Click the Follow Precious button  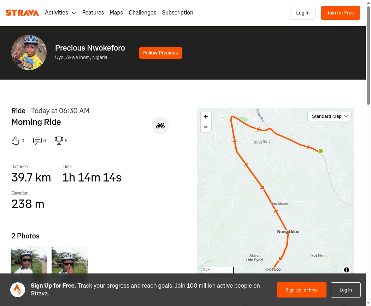(160, 53)
